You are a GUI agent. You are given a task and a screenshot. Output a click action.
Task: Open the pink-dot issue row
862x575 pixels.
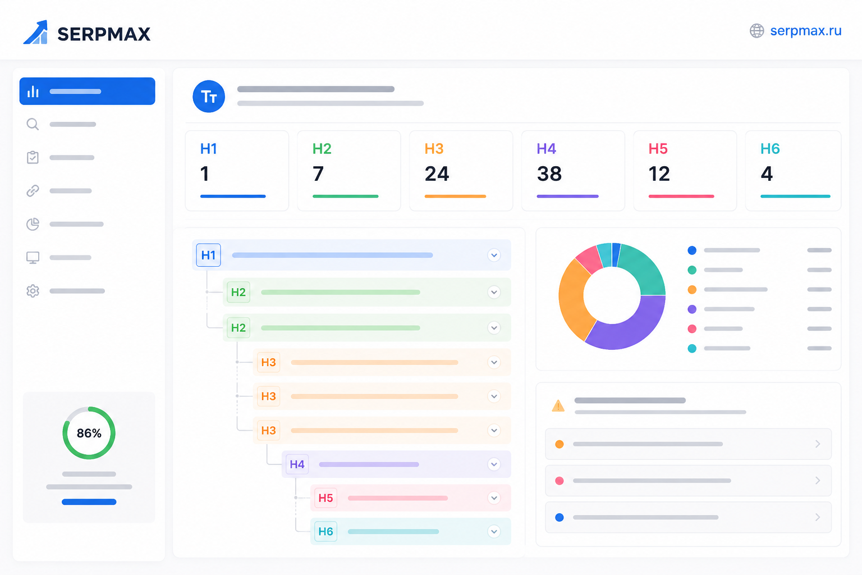click(689, 481)
